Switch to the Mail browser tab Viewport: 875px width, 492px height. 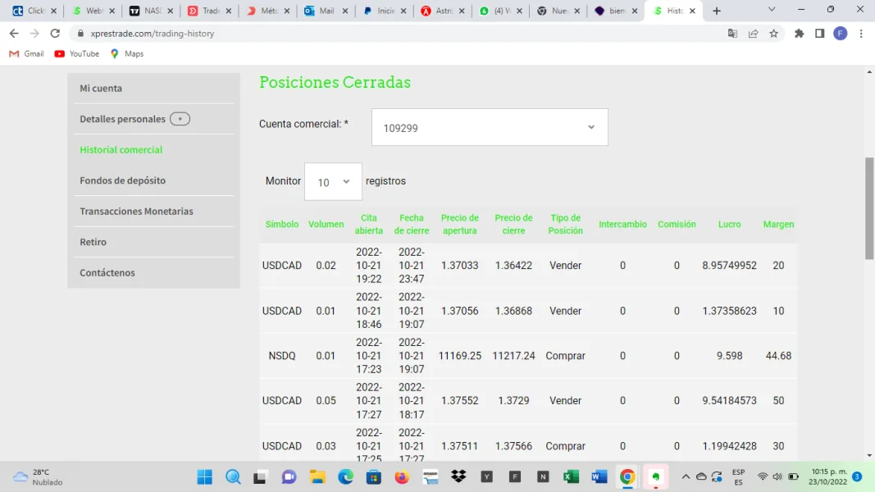click(x=320, y=11)
